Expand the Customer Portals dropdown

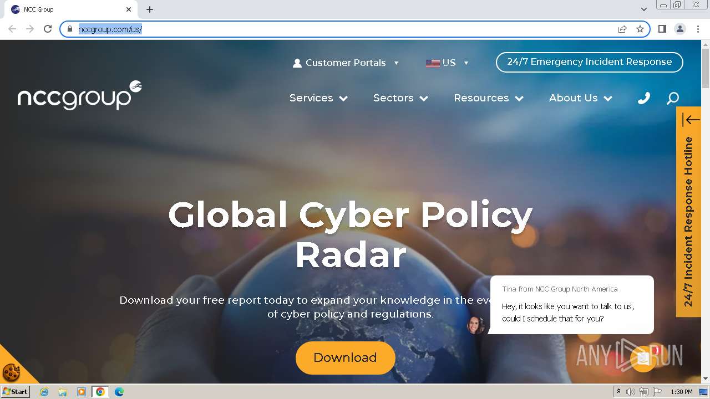click(x=346, y=63)
